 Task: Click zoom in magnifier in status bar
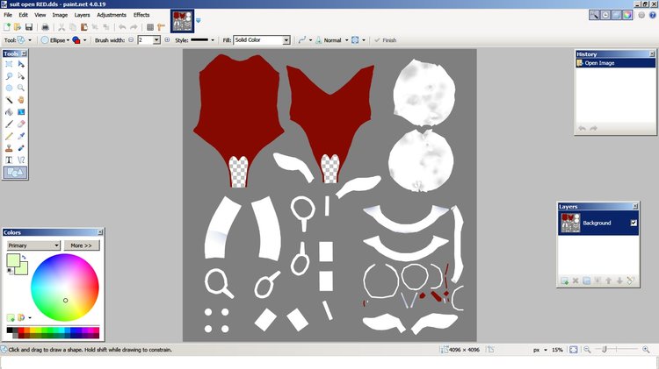point(646,350)
